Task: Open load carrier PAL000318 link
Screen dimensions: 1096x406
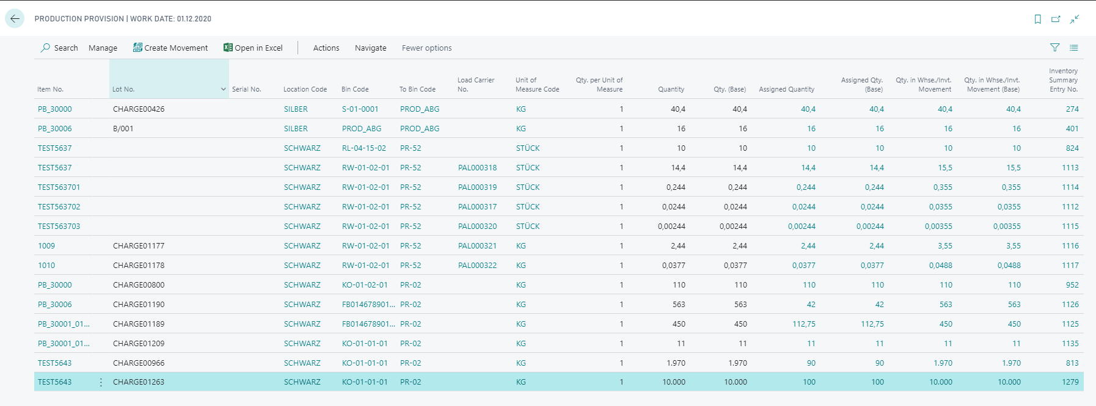Action: pos(477,168)
